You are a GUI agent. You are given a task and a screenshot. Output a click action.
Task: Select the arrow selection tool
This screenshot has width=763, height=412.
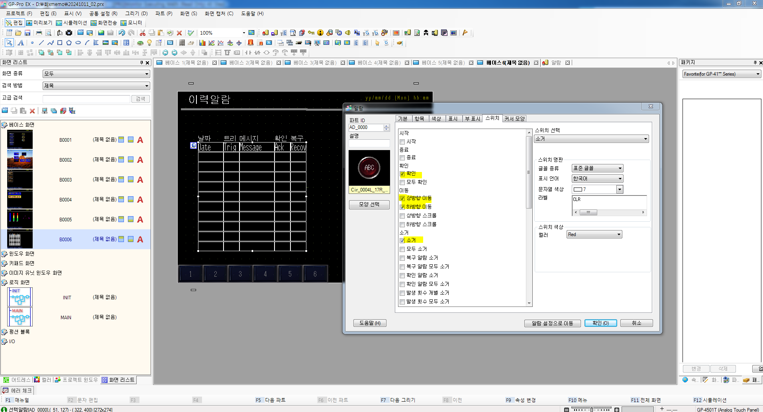(9, 43)
